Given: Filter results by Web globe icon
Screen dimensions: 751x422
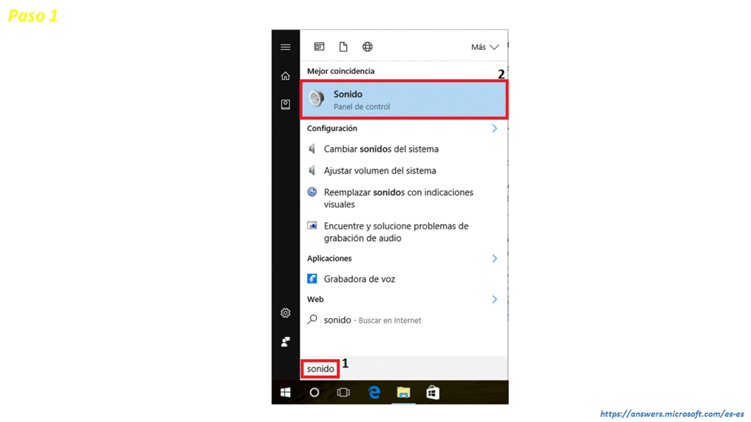Looking at the screenshot, I should pos(367,46).
